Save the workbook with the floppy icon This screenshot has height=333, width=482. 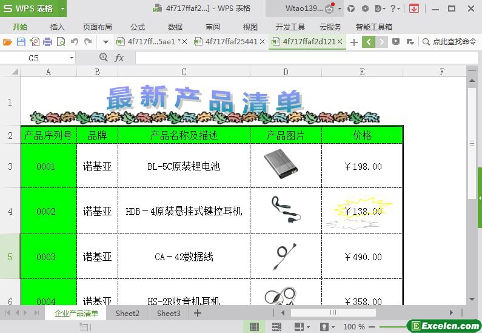click(x=21, y=42)
